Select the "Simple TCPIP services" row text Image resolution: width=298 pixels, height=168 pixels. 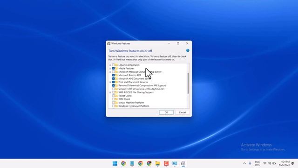tap(142, 89)
